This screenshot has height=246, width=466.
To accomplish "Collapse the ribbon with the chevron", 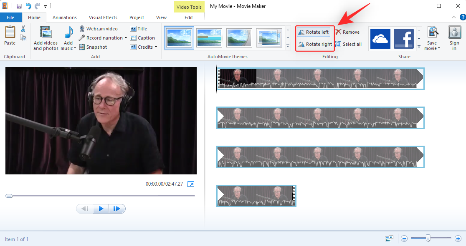I will click(x=454, y=17).
